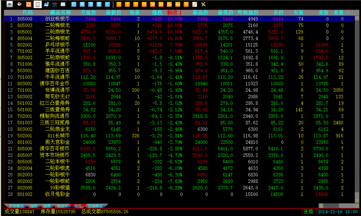Select the 60-minute chart icon
This screenshot has width=361, height=216.
click(161, 4)
